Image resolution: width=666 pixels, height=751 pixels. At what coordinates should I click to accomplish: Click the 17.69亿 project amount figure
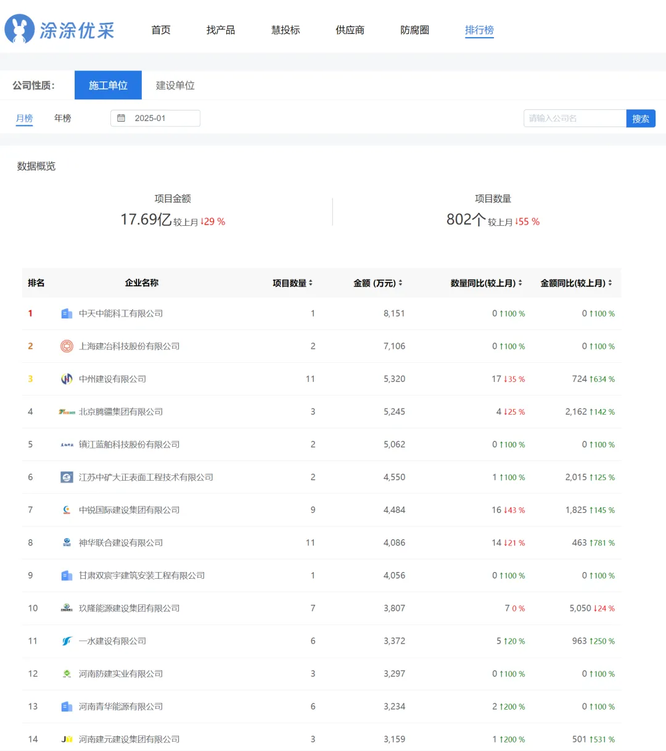pyautogui.click(x=146, y=219)
